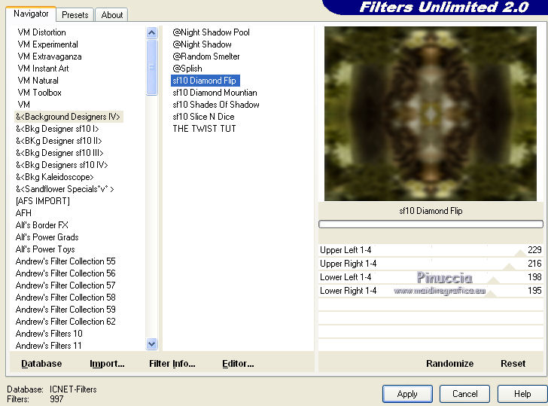The width and height of the screenshot is (548, 406).
Task: Click the Database button
Action: click(41, 364)
